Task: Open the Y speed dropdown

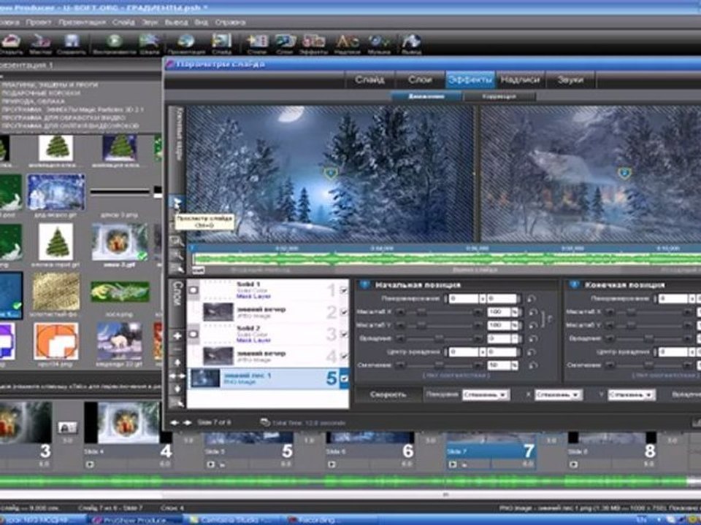Action: pyautogui.click(x=631, y=395)
